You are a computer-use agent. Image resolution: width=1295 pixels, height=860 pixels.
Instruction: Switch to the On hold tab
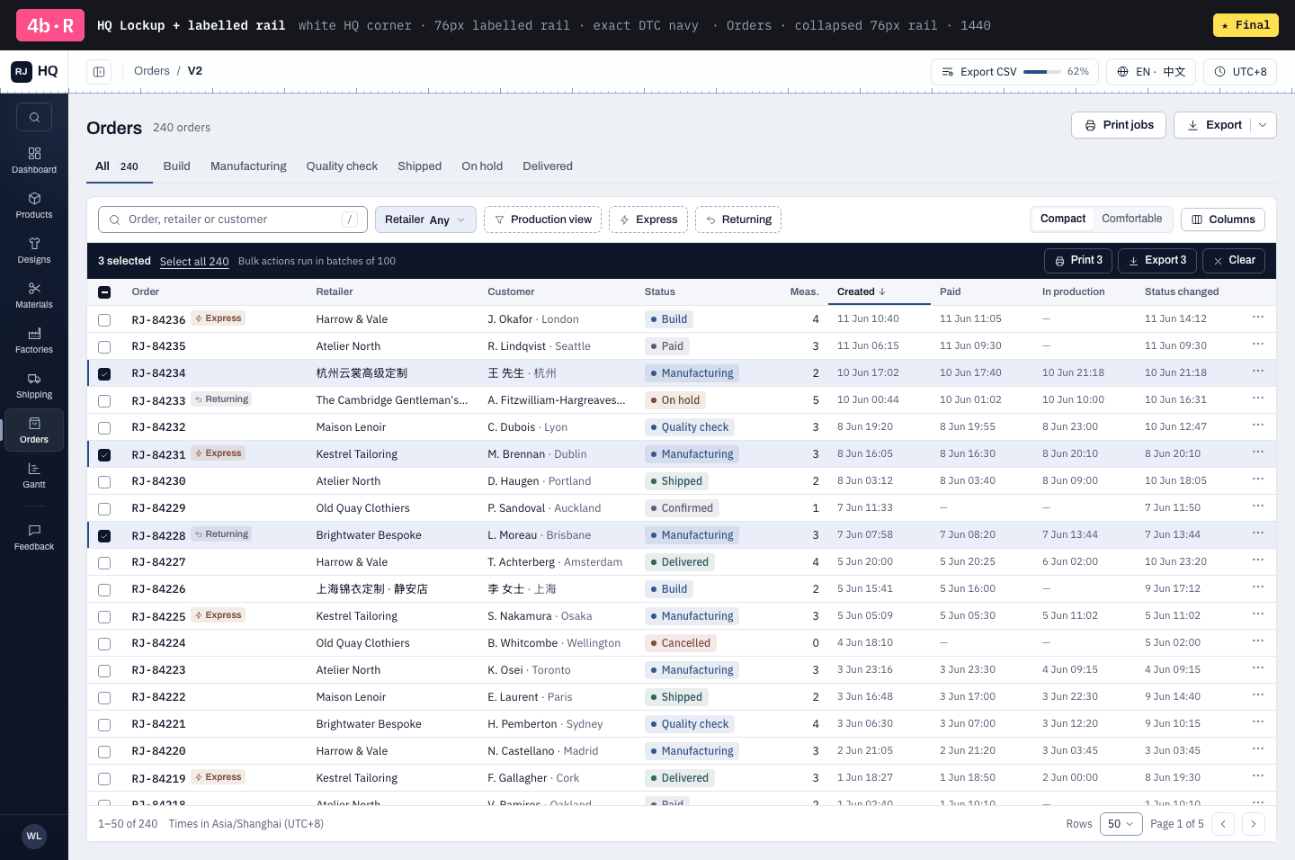482,166
